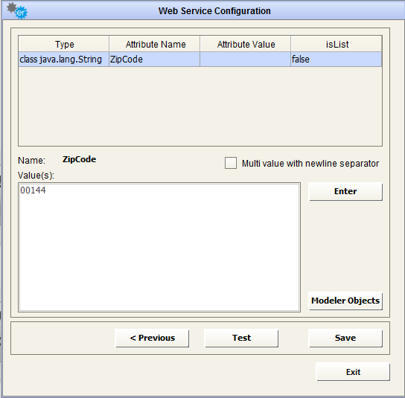This screenshot has height=398, width=405.
Task: Click the 00144 value text
Action: (33, 190)
